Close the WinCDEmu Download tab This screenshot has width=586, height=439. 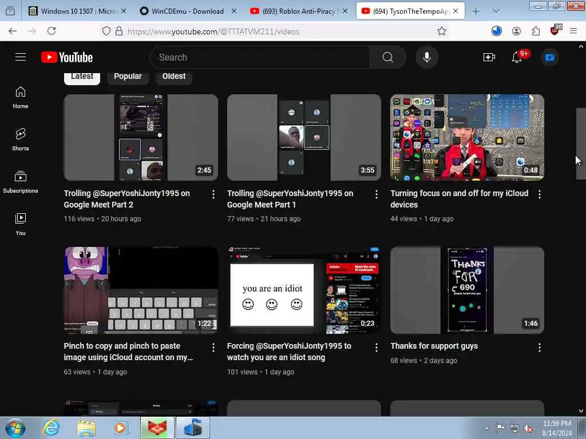coord(234,11)
